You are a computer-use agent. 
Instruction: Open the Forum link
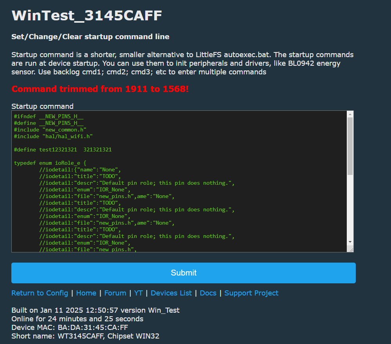pos(115,293)
